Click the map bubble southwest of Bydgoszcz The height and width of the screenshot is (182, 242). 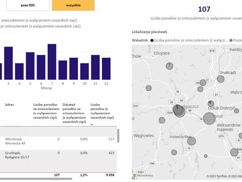(x=162, y=120)
